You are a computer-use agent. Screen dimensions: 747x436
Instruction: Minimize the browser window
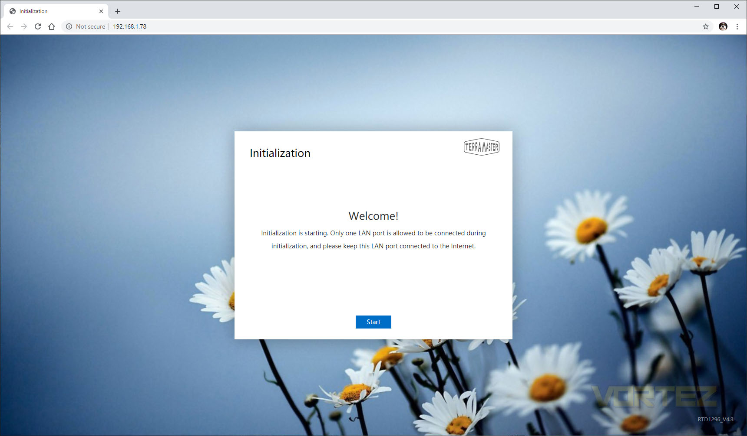(697, 7)
